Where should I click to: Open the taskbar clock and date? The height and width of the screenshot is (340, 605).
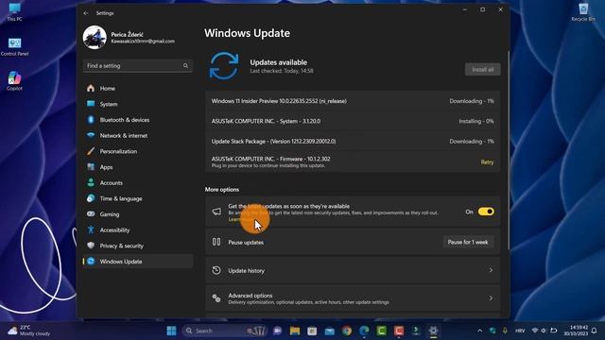(576, 331)
